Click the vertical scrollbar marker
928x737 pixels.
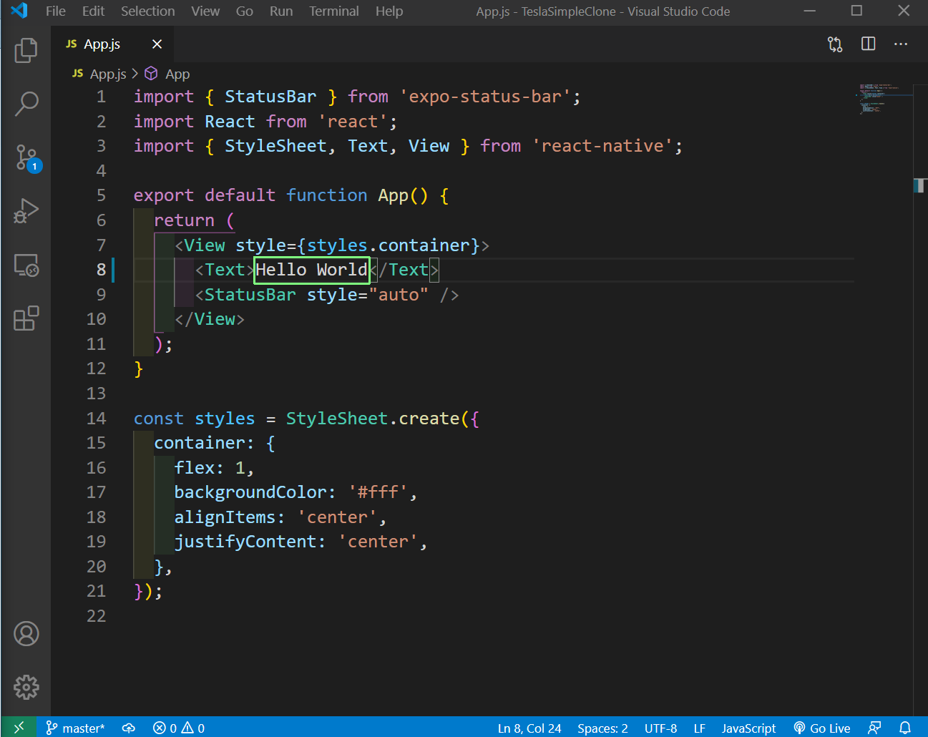[x=920, y=185]
